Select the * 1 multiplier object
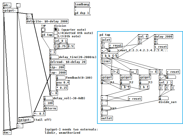The height and width of the screenshot is (137, 183). [x=53, y=52]
